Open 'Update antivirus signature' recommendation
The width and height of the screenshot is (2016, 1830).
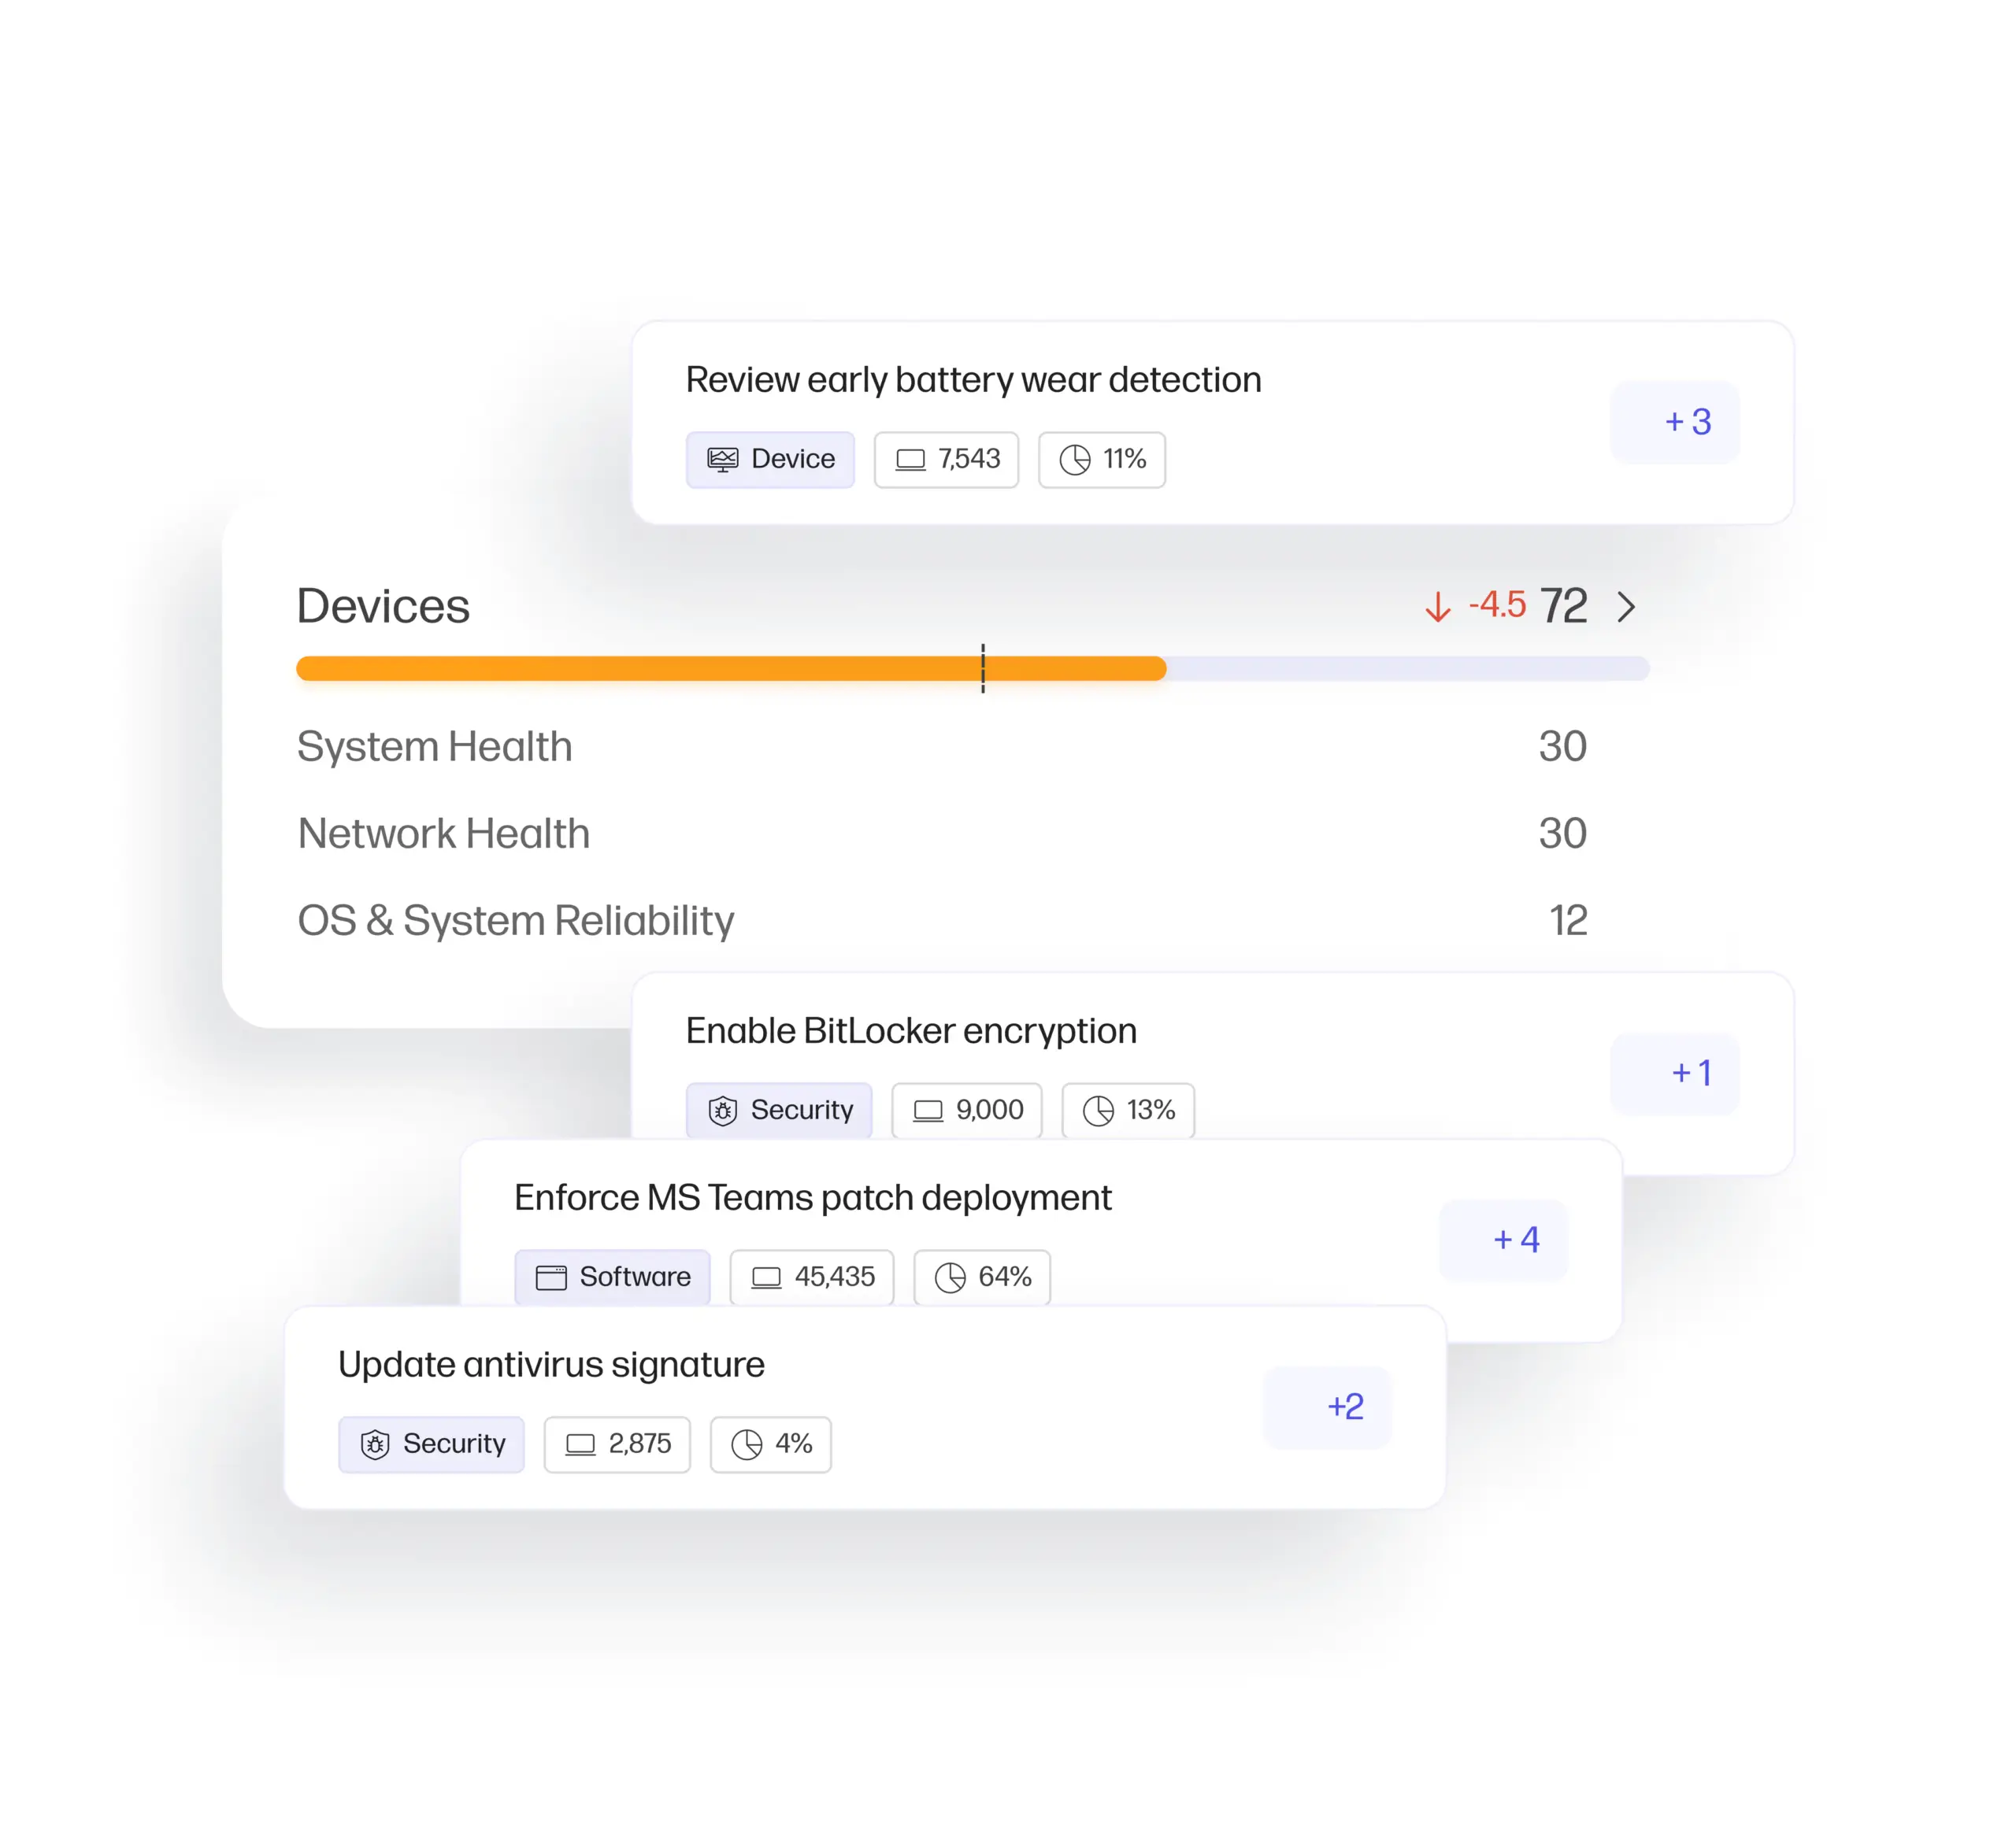click(x=551, y=1366)
